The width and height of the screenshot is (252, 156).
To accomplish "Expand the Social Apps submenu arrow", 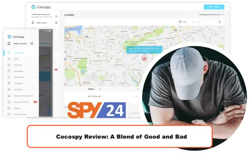I will pyautogui.click(x=36, y=77).
